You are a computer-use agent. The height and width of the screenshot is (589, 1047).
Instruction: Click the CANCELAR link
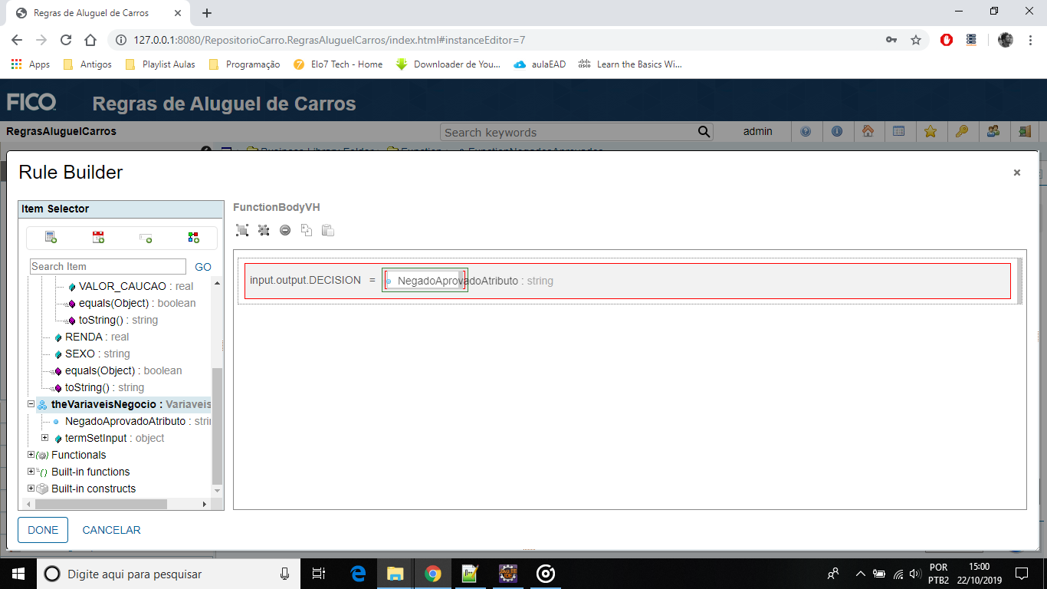point(110,529)
